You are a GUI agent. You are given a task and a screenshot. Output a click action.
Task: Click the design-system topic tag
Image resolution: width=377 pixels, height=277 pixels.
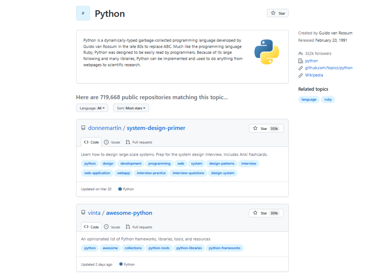point(223,173)
